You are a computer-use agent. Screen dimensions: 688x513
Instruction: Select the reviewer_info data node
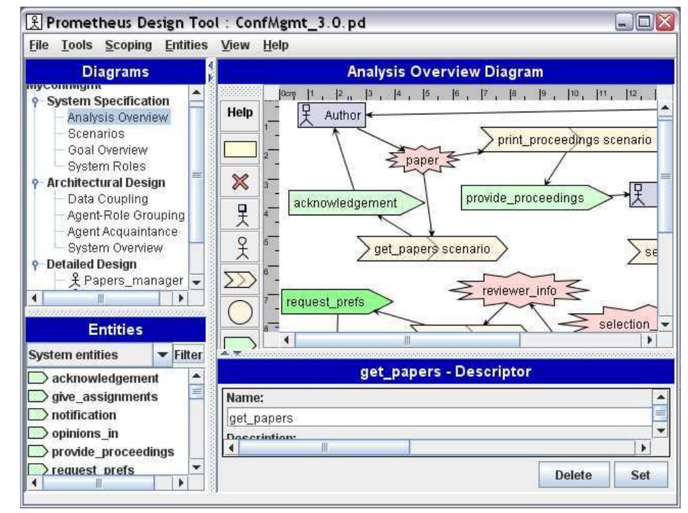pos(518,290)
